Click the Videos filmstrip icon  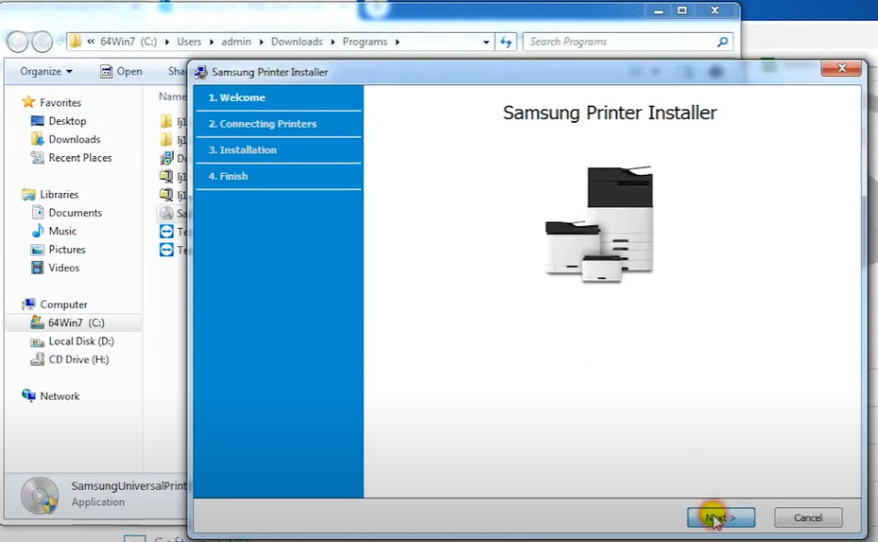click(38, 268)
